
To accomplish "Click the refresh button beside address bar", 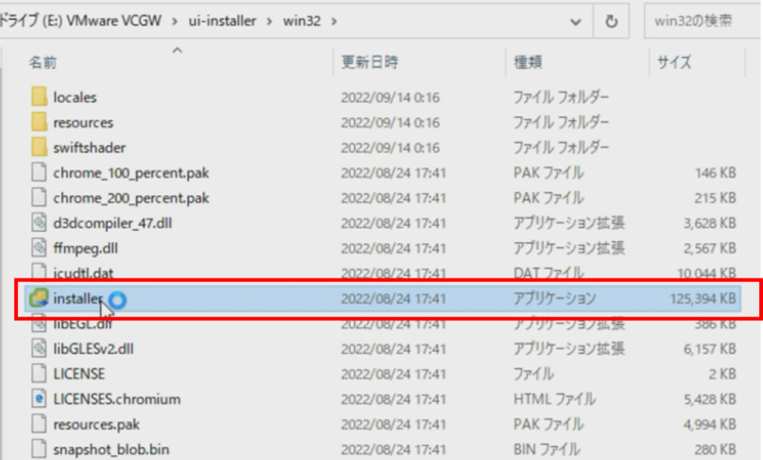I will 611,22.
